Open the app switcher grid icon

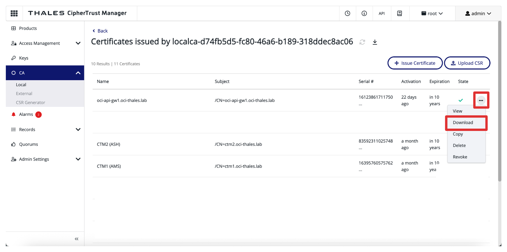(x=14, y=13)
